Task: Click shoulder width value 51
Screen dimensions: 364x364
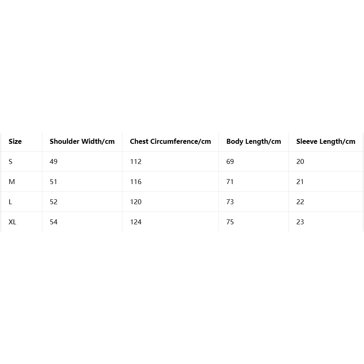Action: [x=54, y=182]
